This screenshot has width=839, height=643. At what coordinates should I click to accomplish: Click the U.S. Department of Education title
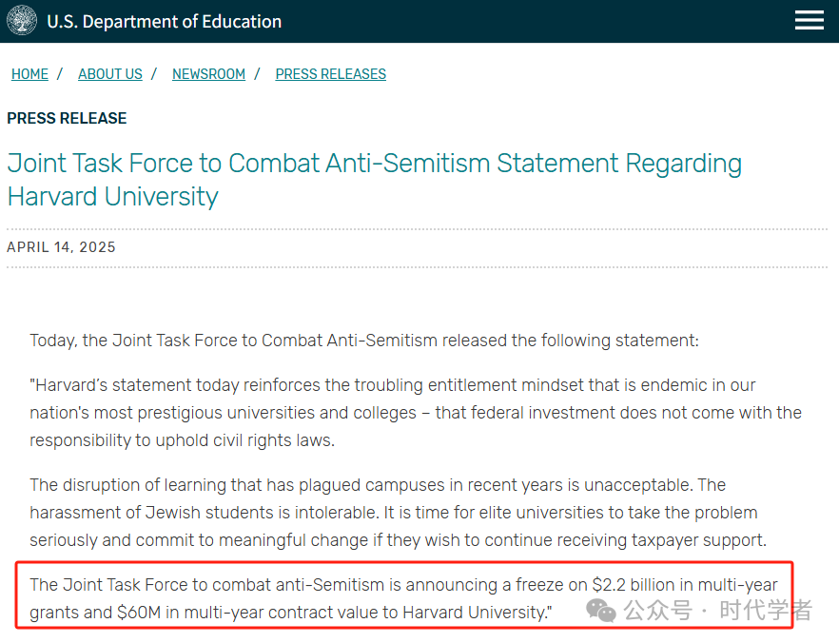pos(165,21)
